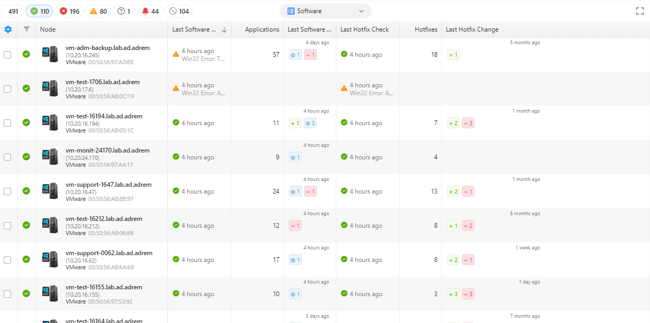The image size is (650, 323).
Task: Sort by Last Software column descending arrow
Action: (224, 30)
